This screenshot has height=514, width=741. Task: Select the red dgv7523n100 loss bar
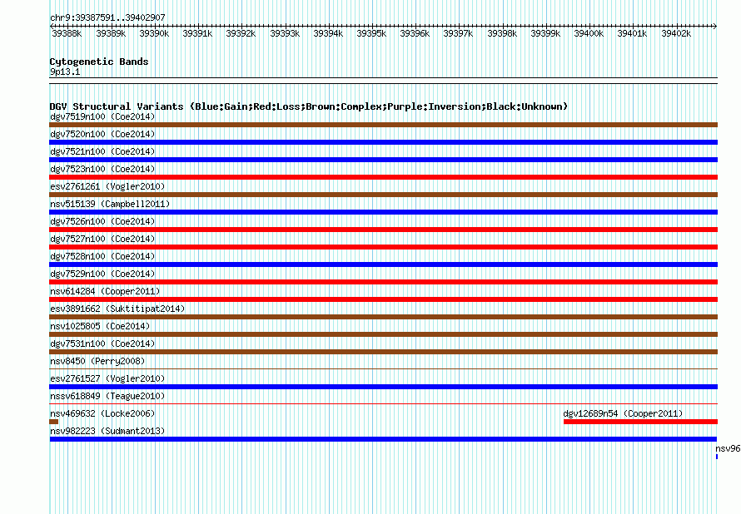[x=383, y=177]
